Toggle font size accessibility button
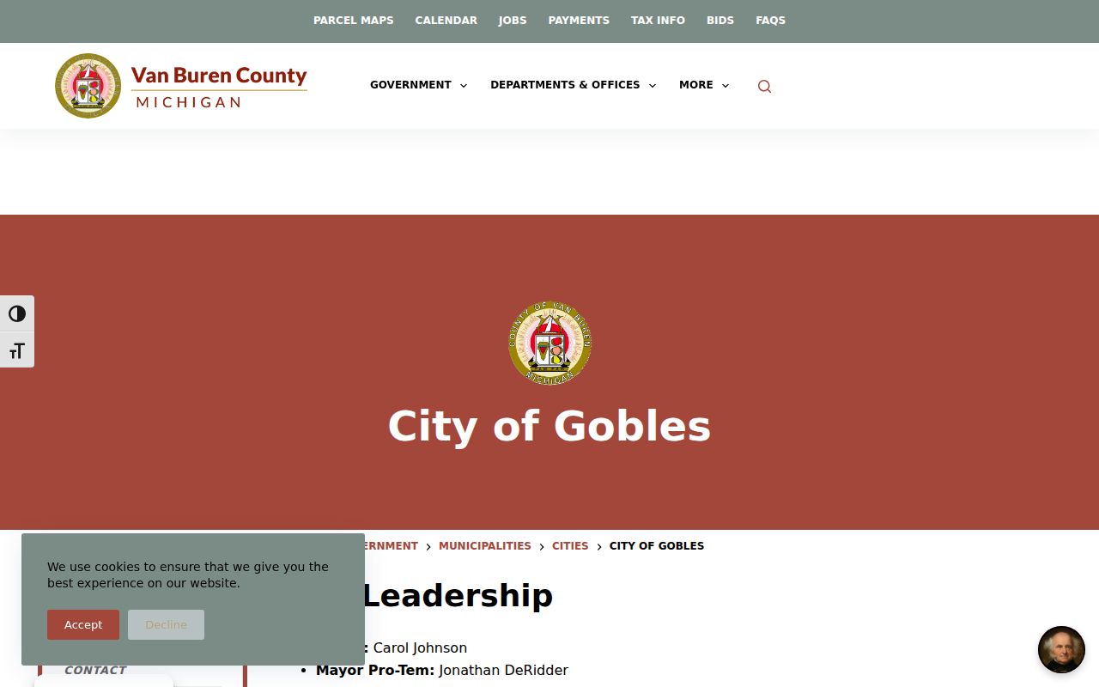 (x=17, y=350)
